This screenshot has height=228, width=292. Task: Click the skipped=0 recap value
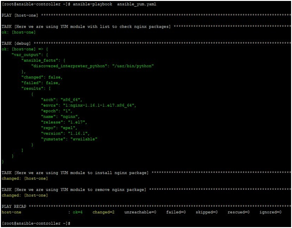pos(207,212)
